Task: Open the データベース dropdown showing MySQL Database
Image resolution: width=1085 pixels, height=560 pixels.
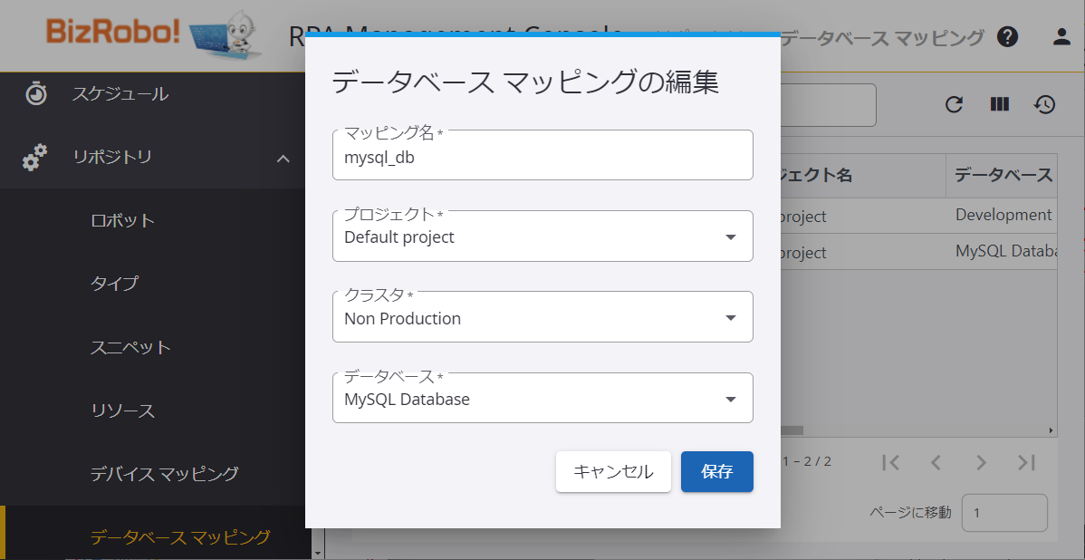Action: [542, 398]
